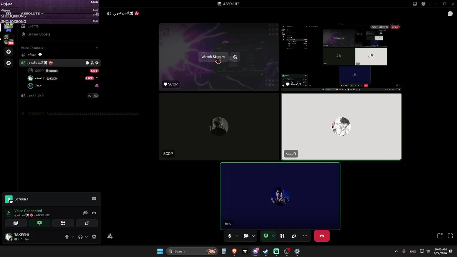Show hidden system tray icons

pos(396,251)
